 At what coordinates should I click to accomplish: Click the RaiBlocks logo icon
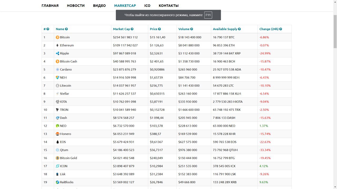(57, 182)
